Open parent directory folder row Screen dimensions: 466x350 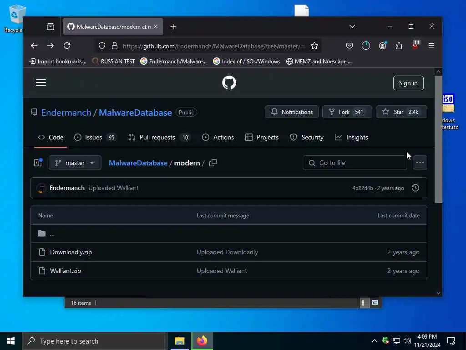click(229, 234)
